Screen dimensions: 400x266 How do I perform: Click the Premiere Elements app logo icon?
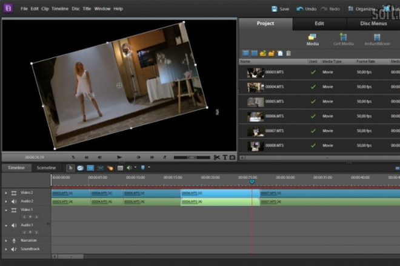click(8, 8)
